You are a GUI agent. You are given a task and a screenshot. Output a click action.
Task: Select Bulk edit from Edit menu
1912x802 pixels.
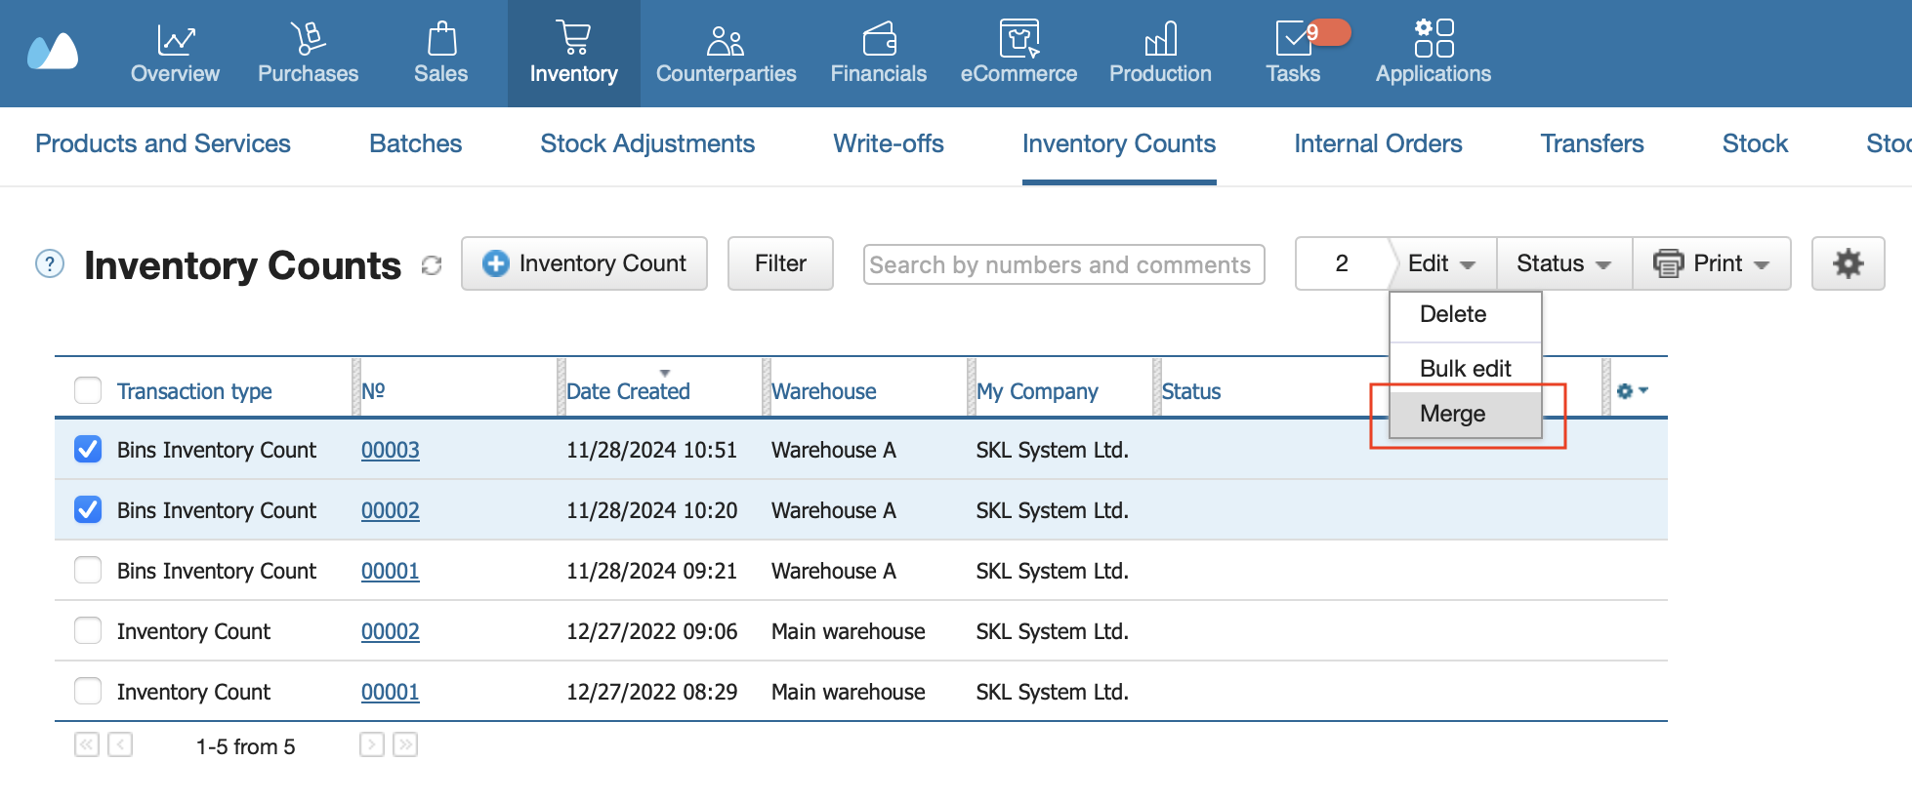point(1465,369)
